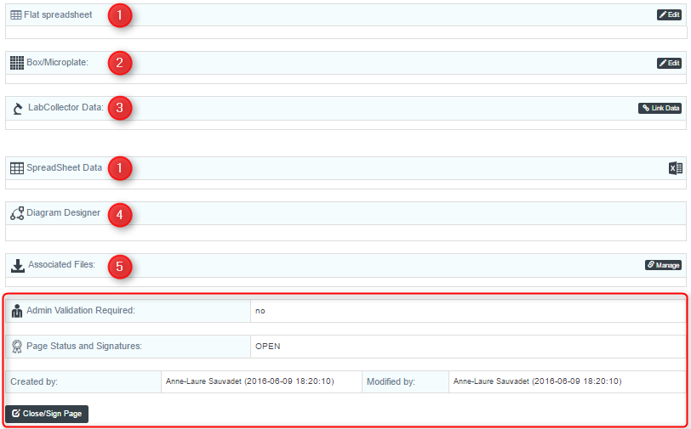Select the SpreadSheet Data heading

(x=64, y=167)
